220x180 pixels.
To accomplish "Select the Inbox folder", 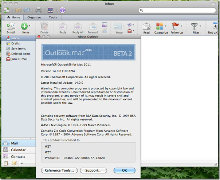I will [19, 38].
